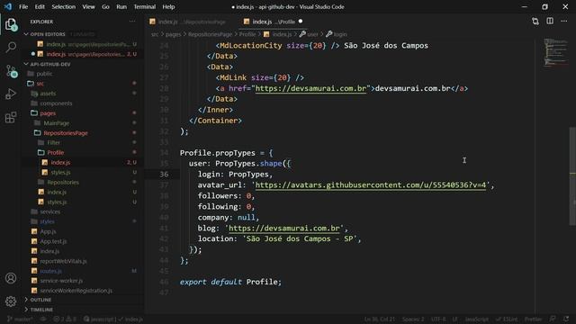Collapse the pages folder
Image resolution: width=576 pixels, height=324 pixels.
click(x=43, y=113)
